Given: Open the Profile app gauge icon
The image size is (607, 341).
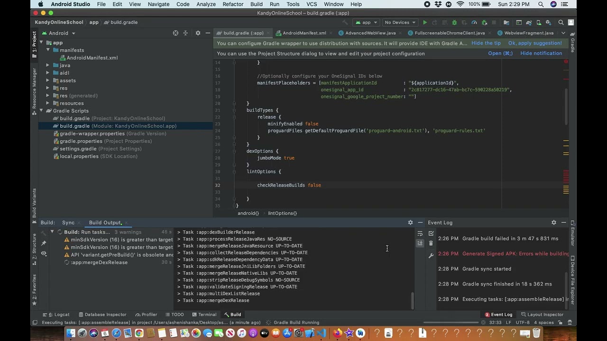Looking at the screenshot, I should pos(474,22).
